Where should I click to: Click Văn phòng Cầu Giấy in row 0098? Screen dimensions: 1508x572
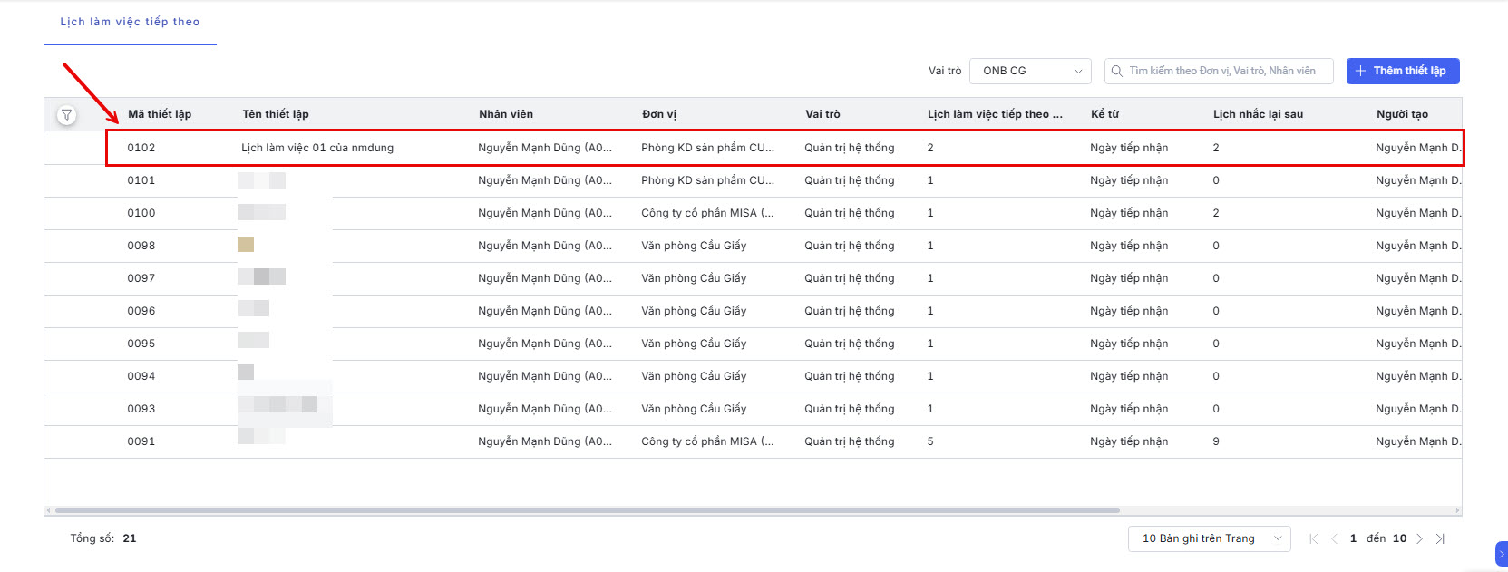point(694,246)
